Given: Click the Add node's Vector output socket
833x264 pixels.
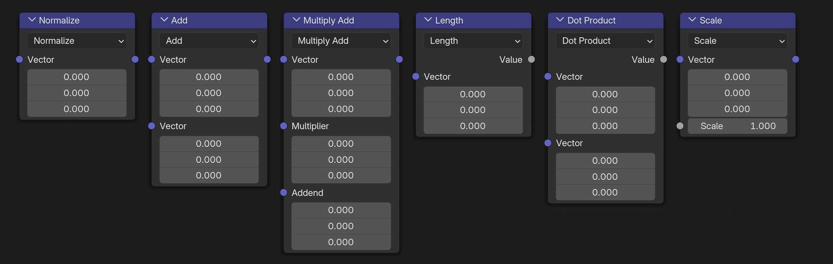Looking at the screenshot, I should (x=267, y=60).
